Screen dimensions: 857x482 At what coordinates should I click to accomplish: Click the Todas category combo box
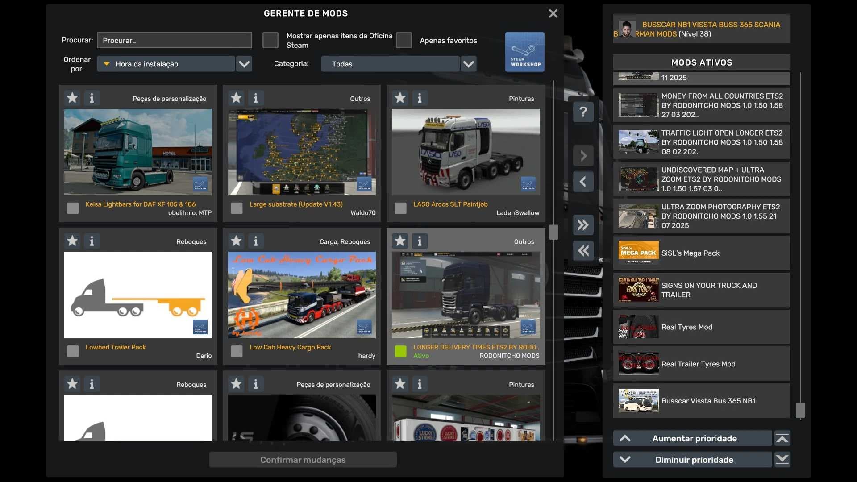pos(390,64)
